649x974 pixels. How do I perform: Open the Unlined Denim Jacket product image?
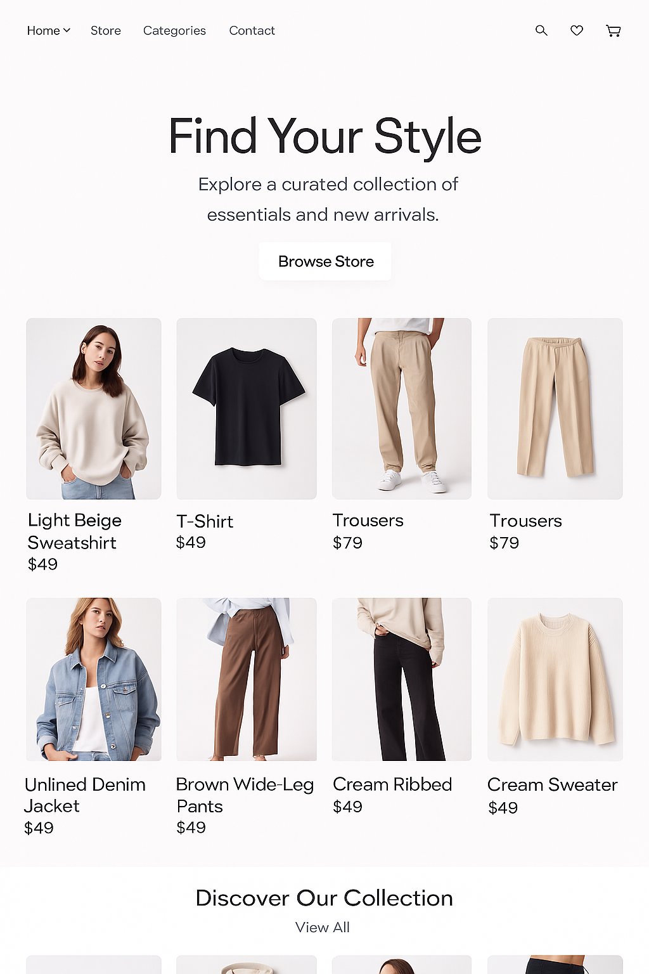point(94,679)
